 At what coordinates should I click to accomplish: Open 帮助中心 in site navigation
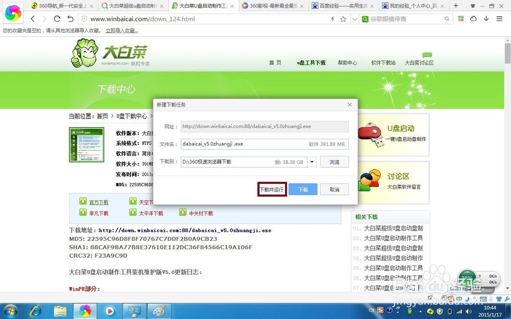click(347, 62)
